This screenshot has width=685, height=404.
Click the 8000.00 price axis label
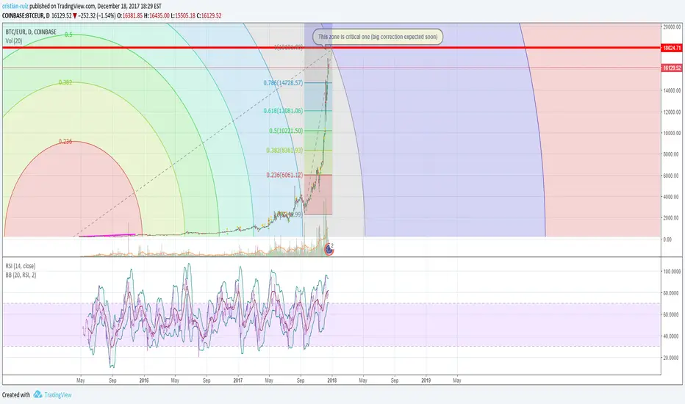[673, 154]
